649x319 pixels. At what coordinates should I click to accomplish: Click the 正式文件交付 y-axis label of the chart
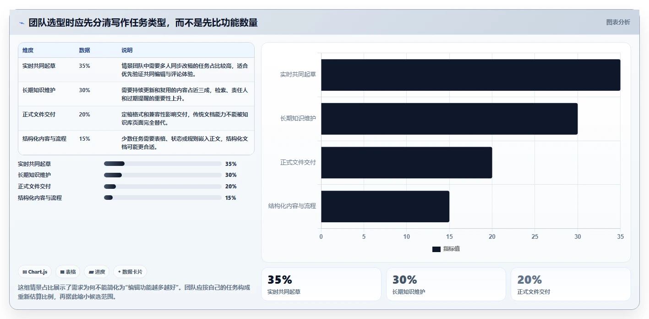tap(298, 162)
